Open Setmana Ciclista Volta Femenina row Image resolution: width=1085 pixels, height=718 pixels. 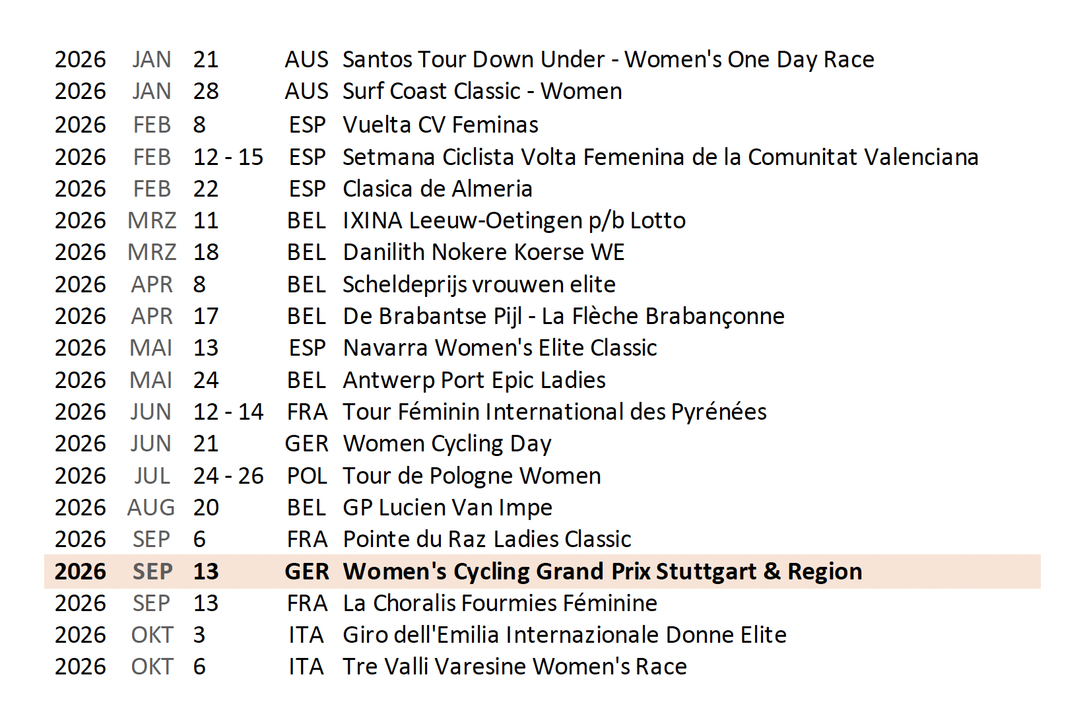pos(660,157)
